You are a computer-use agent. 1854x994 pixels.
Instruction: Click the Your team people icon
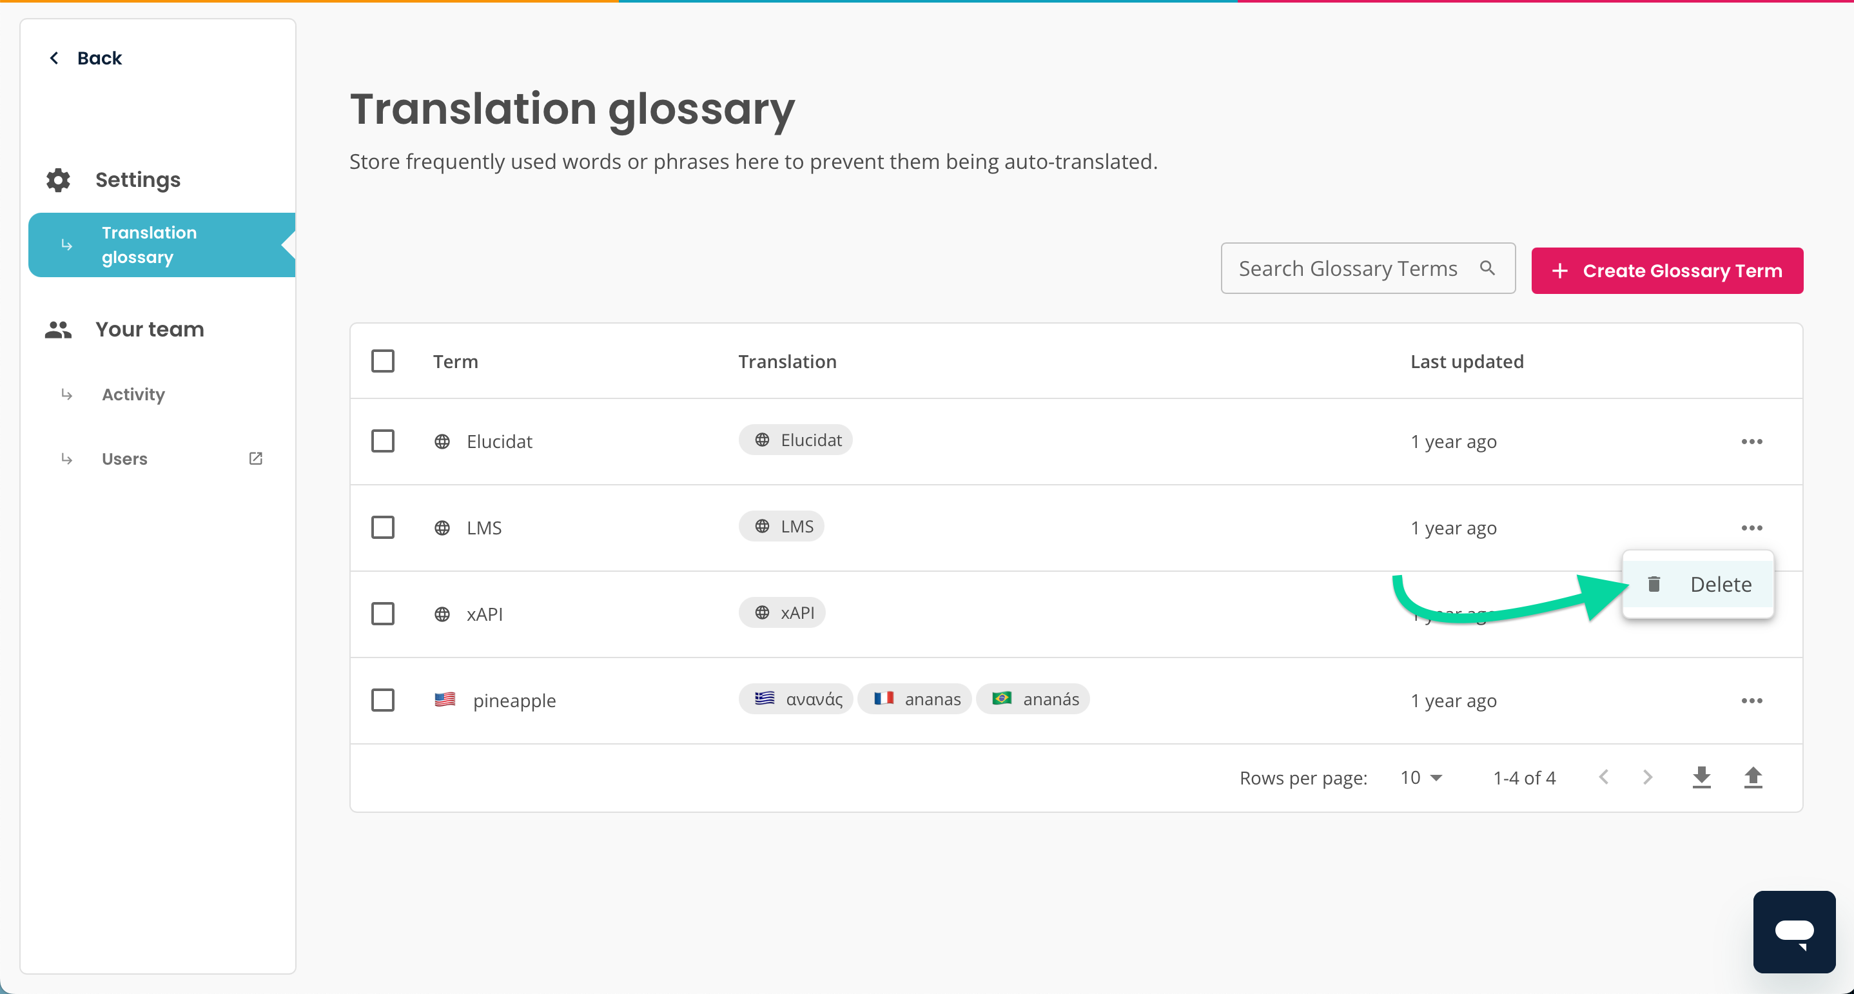58,329
